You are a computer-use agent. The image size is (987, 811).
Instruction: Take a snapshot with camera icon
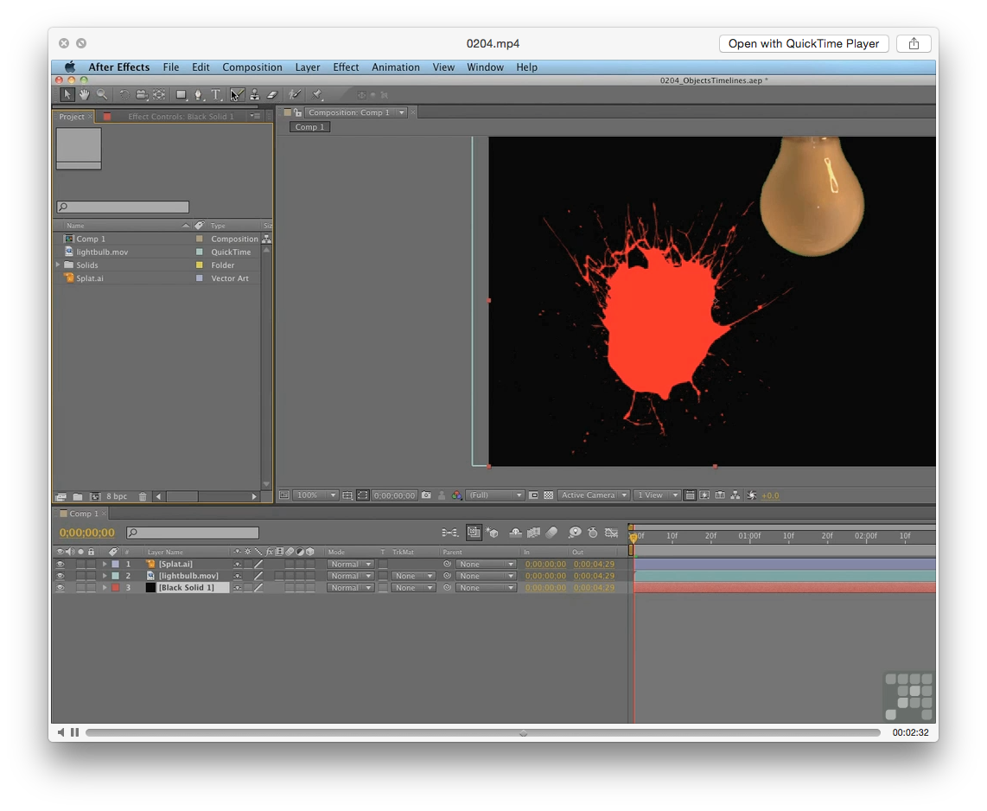click(426, 495)
